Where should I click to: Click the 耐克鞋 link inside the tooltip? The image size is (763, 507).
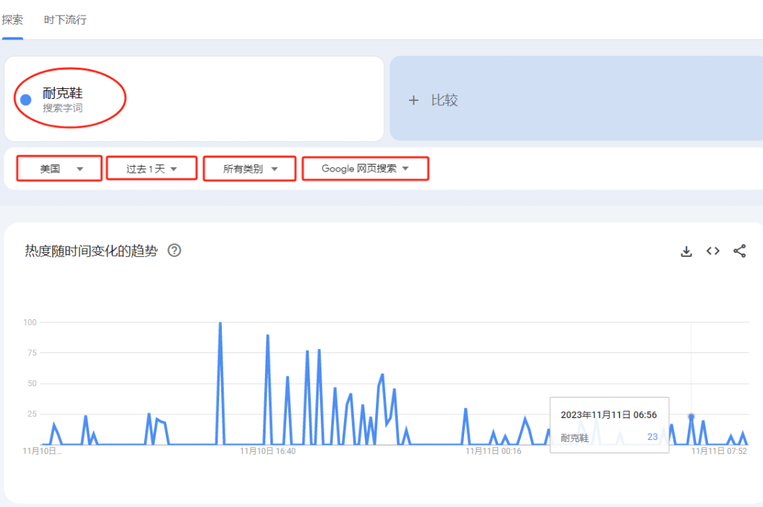pos(574,438)
